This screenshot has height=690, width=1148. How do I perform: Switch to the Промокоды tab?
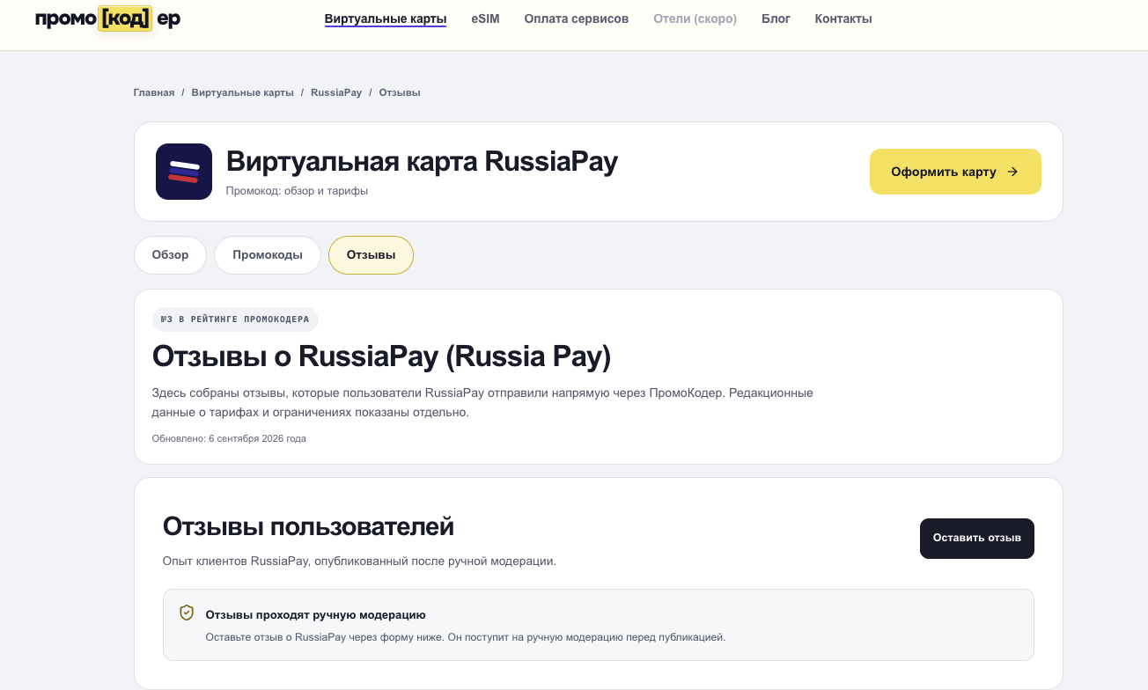(x=268, y=255)
